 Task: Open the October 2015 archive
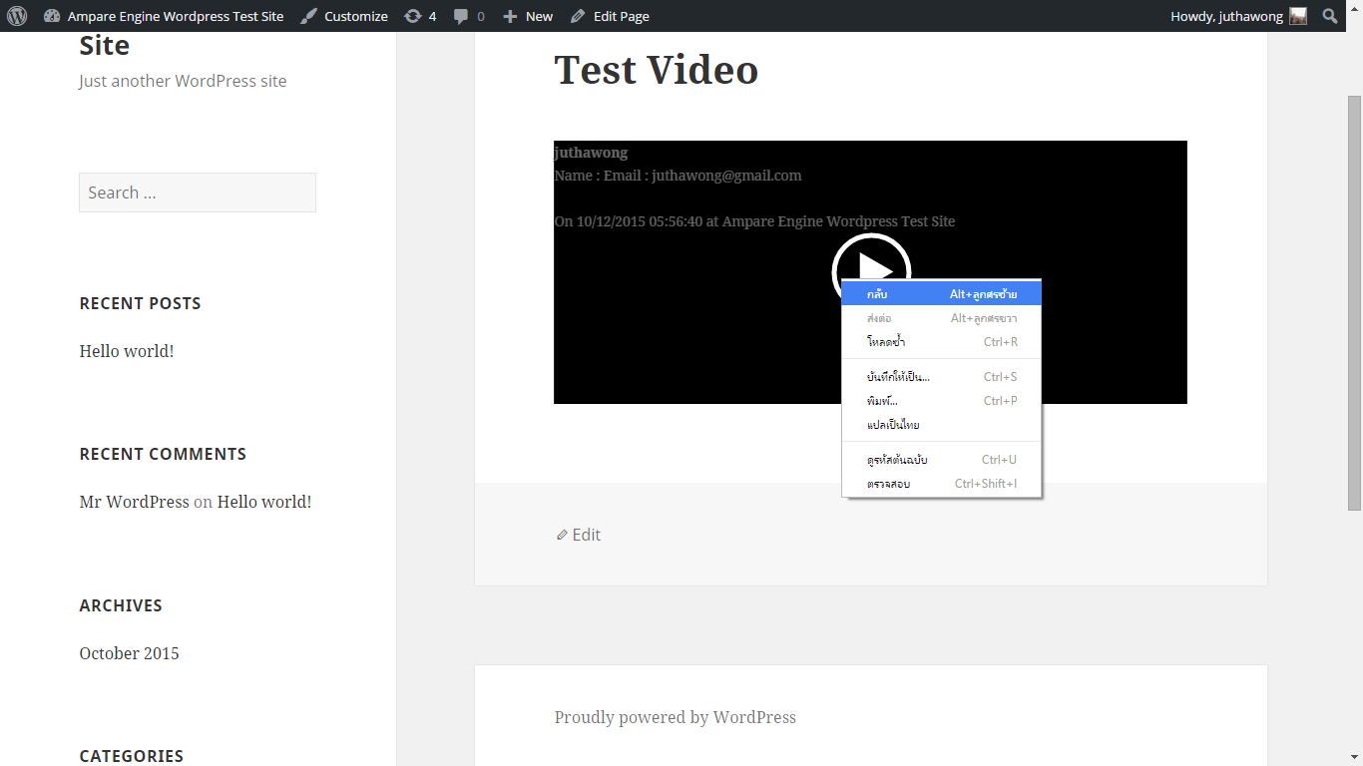[x=129, y=652]
